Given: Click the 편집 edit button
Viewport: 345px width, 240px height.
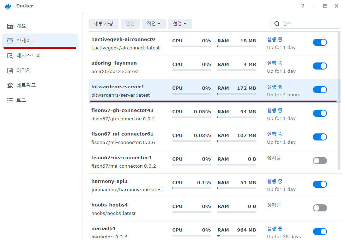Looking at the screenshot, I should (x=130, y=24).
